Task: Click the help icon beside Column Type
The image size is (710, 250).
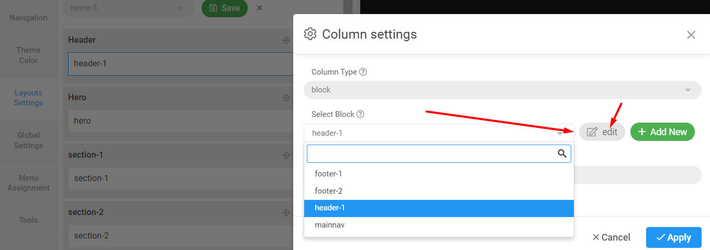Action: pos(363,72)
